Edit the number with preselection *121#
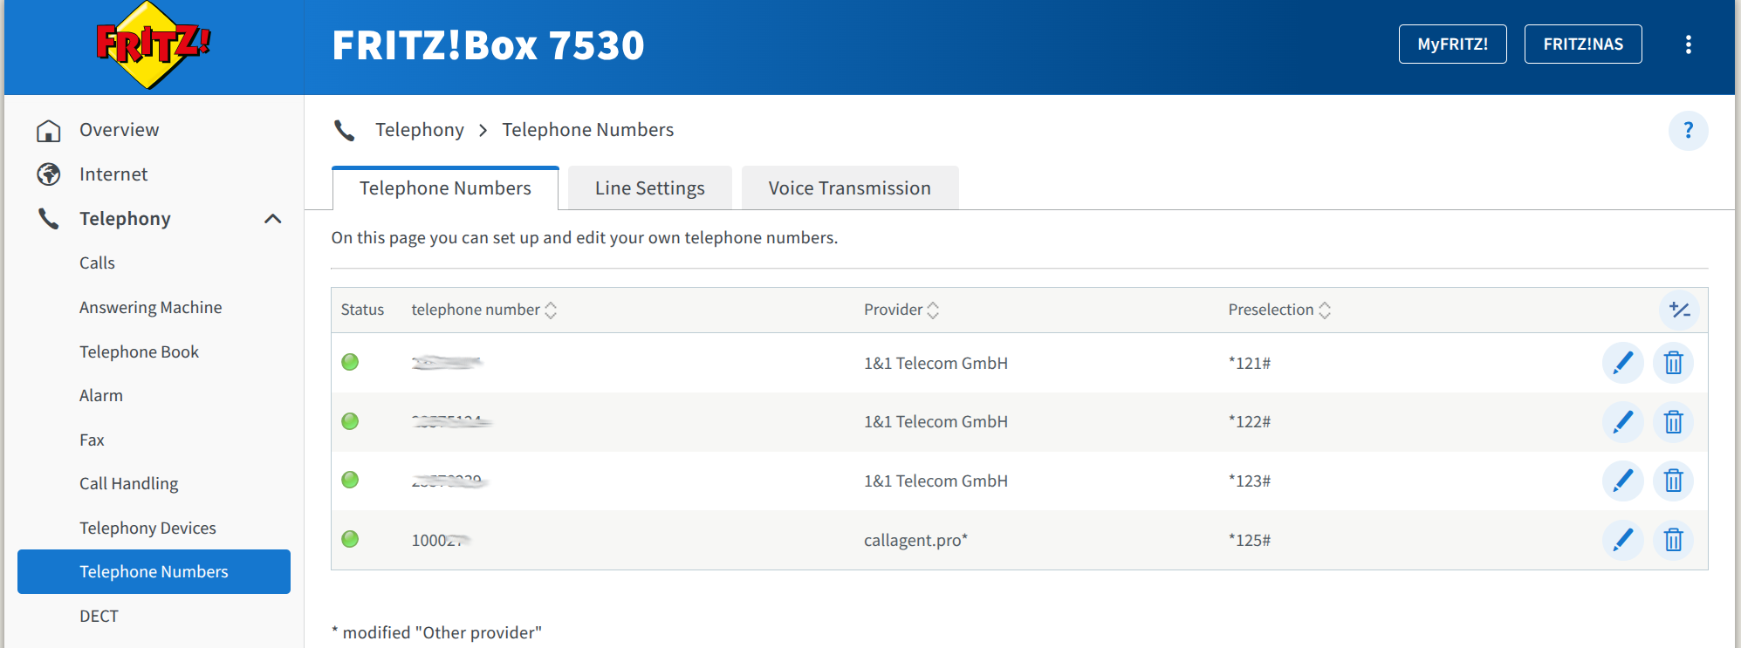The height and width of the screenshot is (648, 1741). (1623, 363)
